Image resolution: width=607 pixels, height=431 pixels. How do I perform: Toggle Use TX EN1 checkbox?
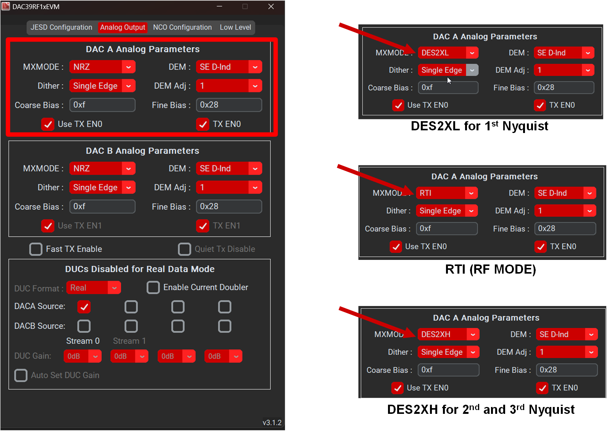pos(48,226)
